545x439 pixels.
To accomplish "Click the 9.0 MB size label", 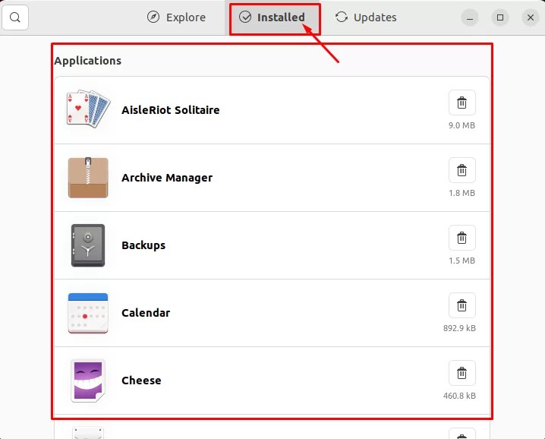I will (462, 125).
